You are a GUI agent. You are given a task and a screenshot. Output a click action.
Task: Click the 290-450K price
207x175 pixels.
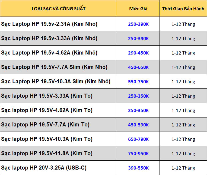point(138,53)
